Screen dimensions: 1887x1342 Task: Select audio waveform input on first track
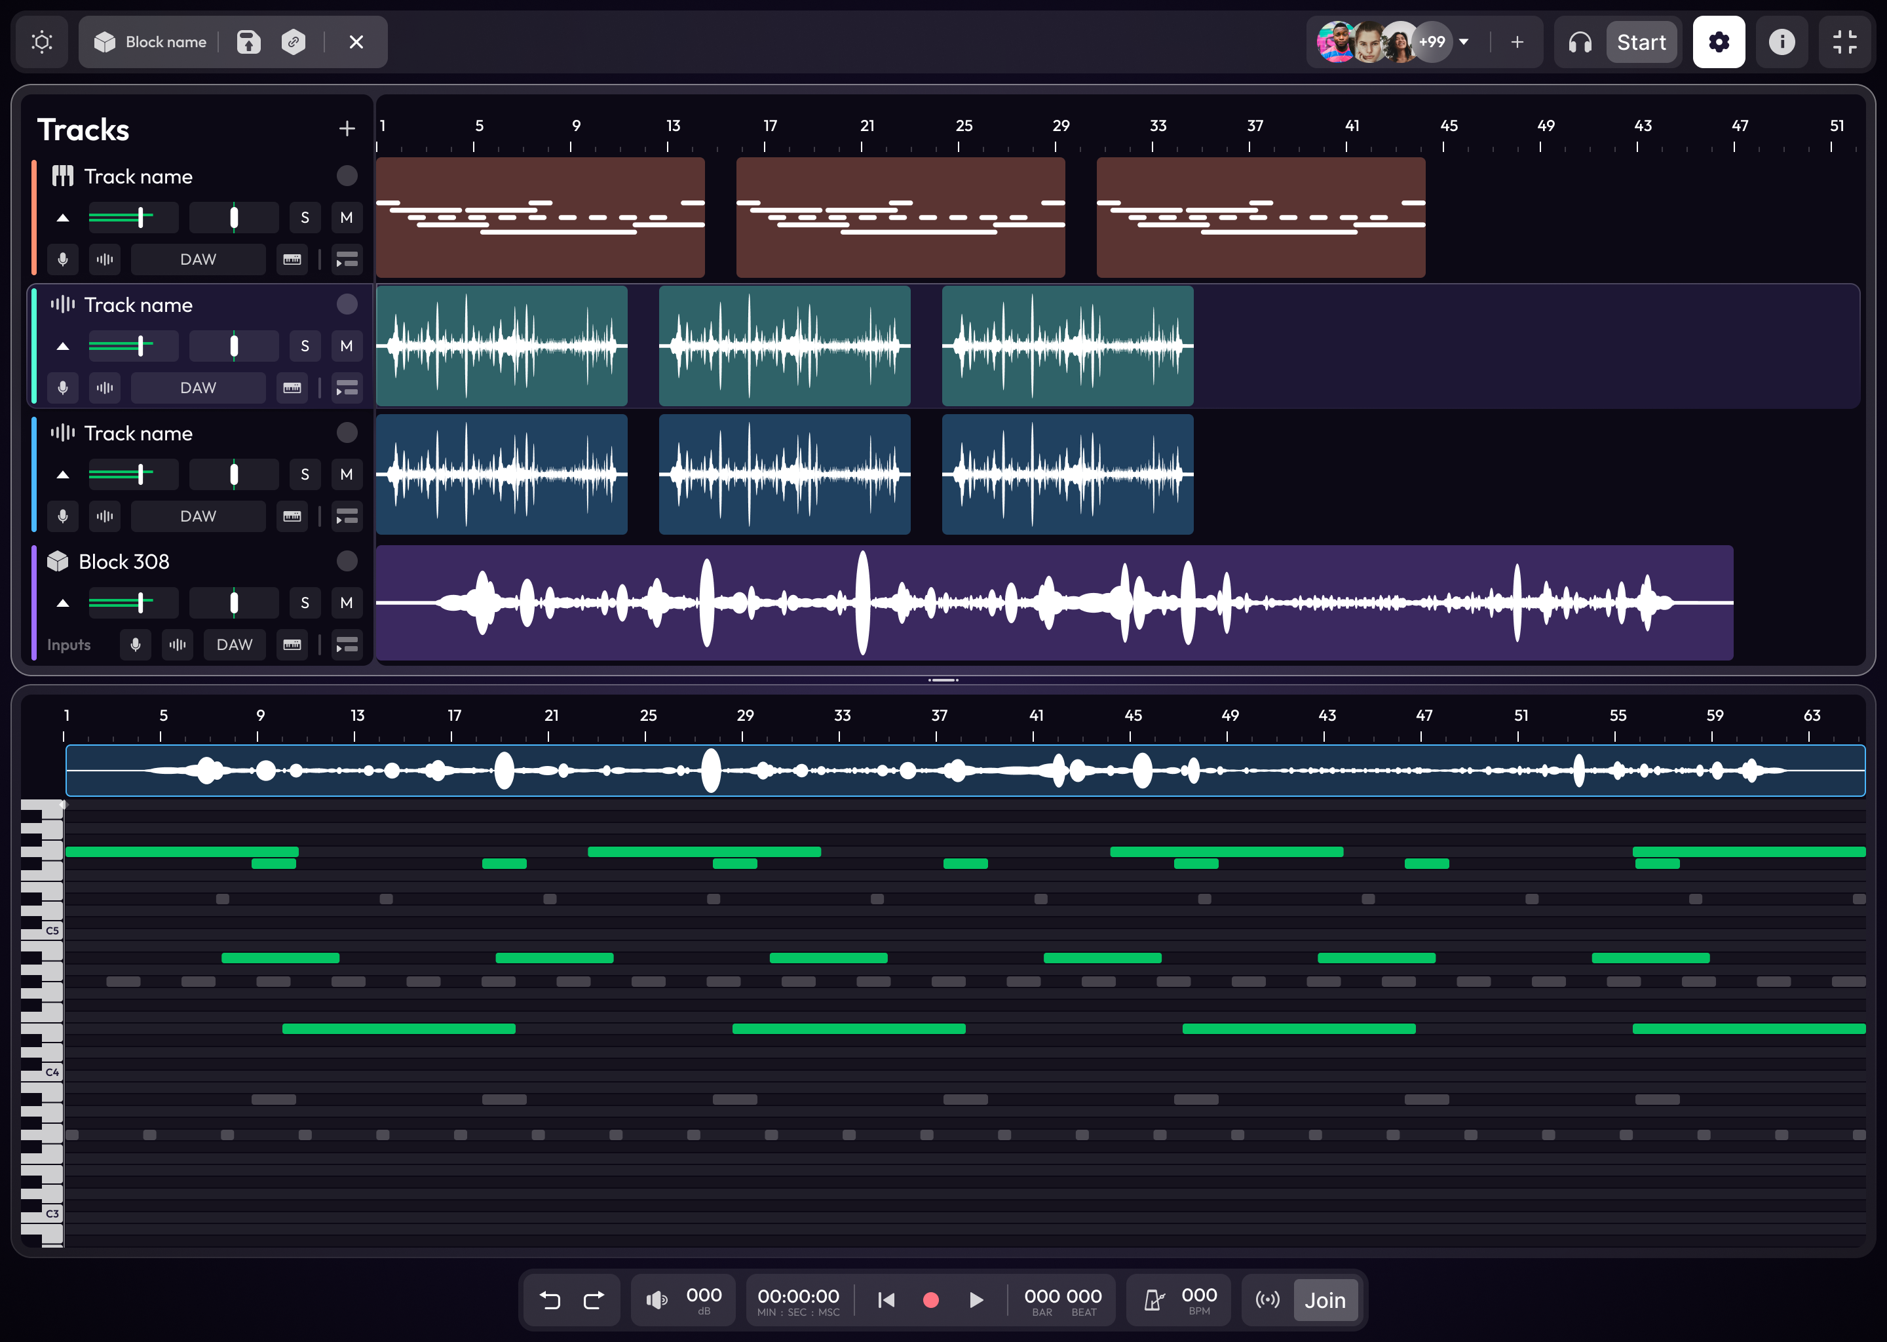(x=104, y=259)
